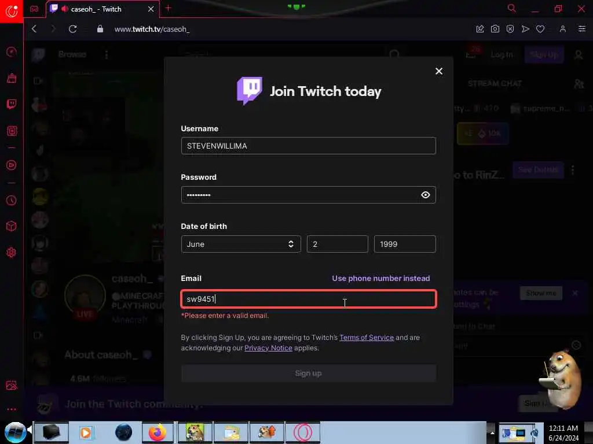Screen dimensions: 593x444
Task: Open the dark globe taskbar icon
Action: [124, 432]
